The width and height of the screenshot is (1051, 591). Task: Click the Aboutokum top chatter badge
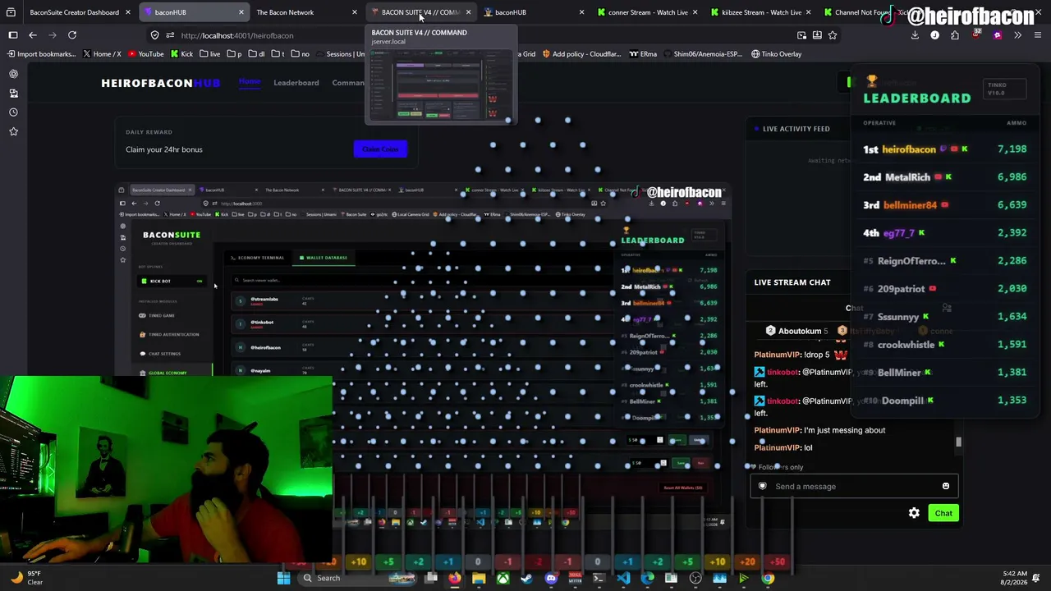pos(798,331)
